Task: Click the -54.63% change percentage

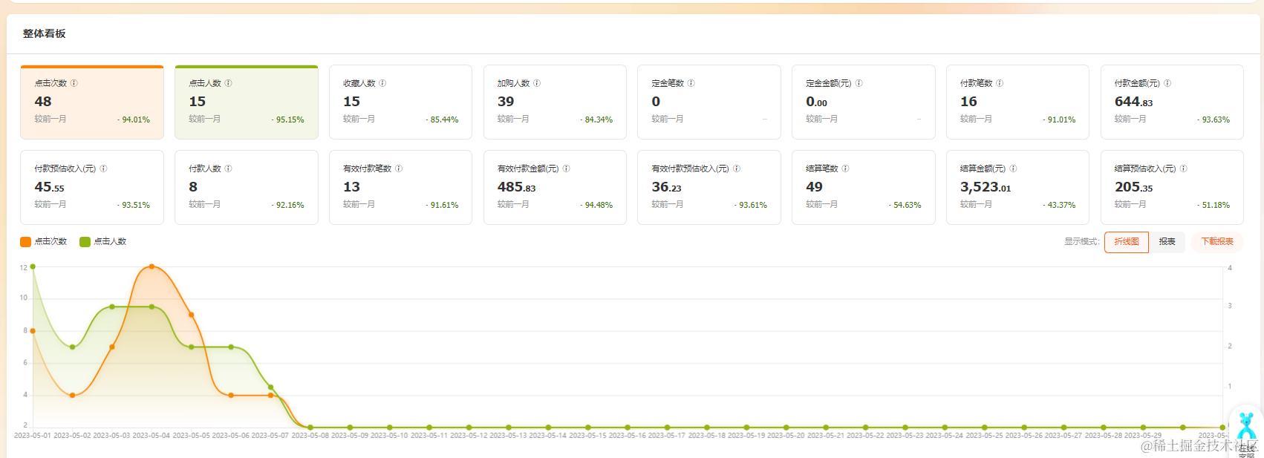Action: click(905, 205)
